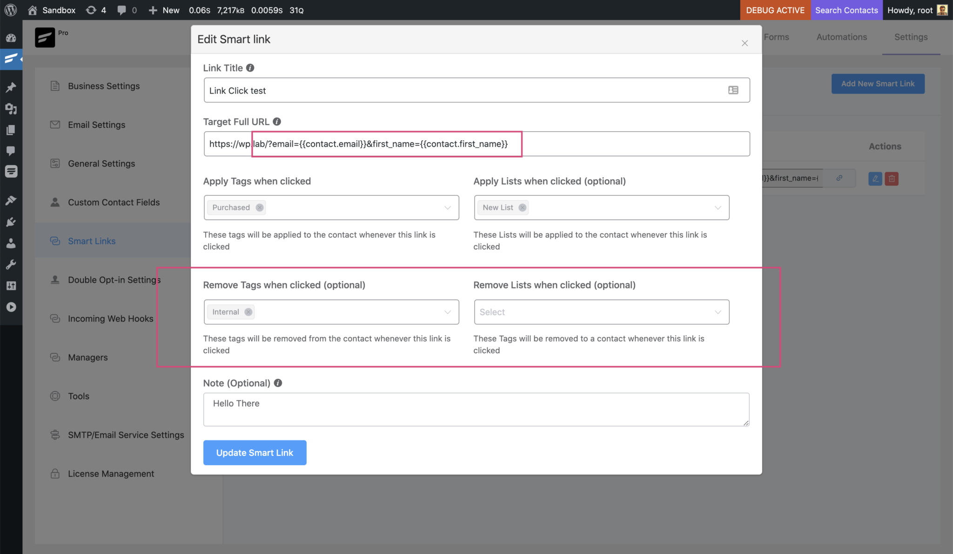This screenshot has height=554, width=953.
Task: Expand the Apply Tags when clicked dropdown
Action: click(448, 207)
